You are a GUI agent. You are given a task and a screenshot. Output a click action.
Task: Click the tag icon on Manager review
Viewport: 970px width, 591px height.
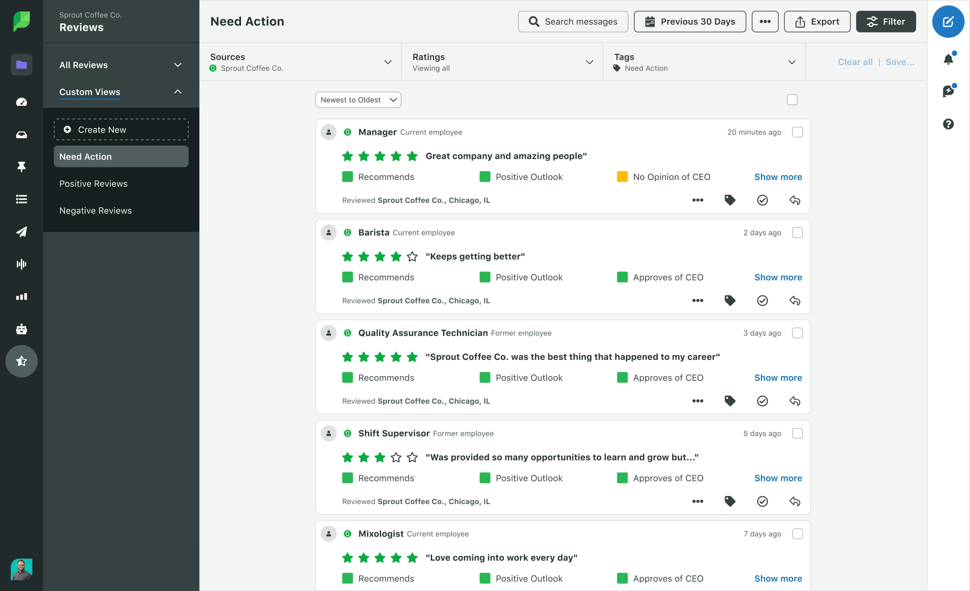pyautogui.click(x=729, y=200)
